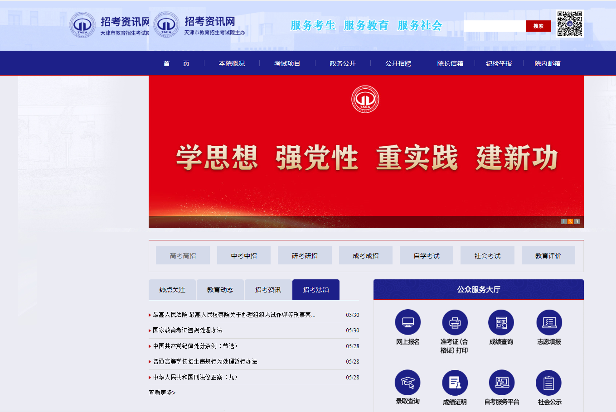Viewport: 616px width, 412px height.
Task: Click the 高考高招 category button
Action: (183, 256)
